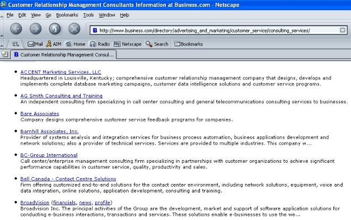Open the File menu
The height and width of the screenshot is (220, 351).
click(x=10, y=15)
